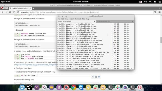This screenshot has width=162, height=91.
Task: Open the purple text document dock icon
Action: (x=59, y=87)
